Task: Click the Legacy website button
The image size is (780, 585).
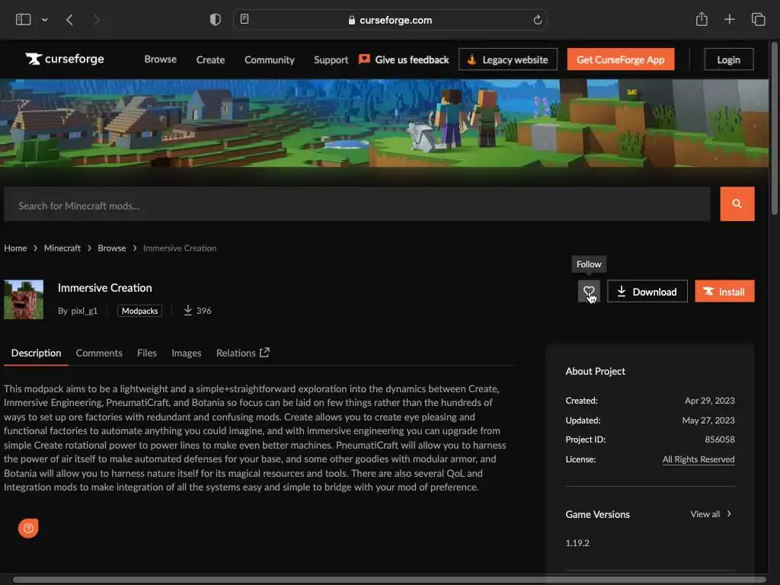Action: pyautogui.click(x=508, y=59)
